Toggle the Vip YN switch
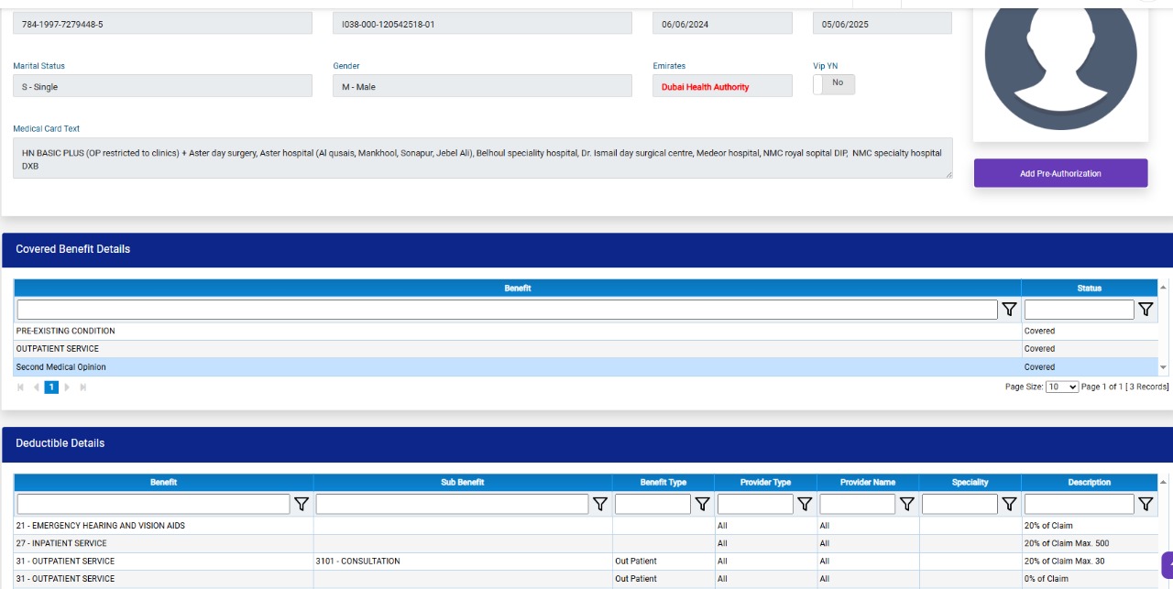Image resolution: width=1173 pixels, height=589 pixels. (x=834, y=84)
